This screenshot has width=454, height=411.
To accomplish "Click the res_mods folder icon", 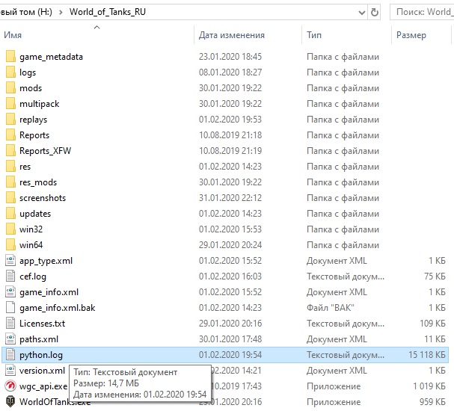I will pyautogui.click(x=10, y=182).
